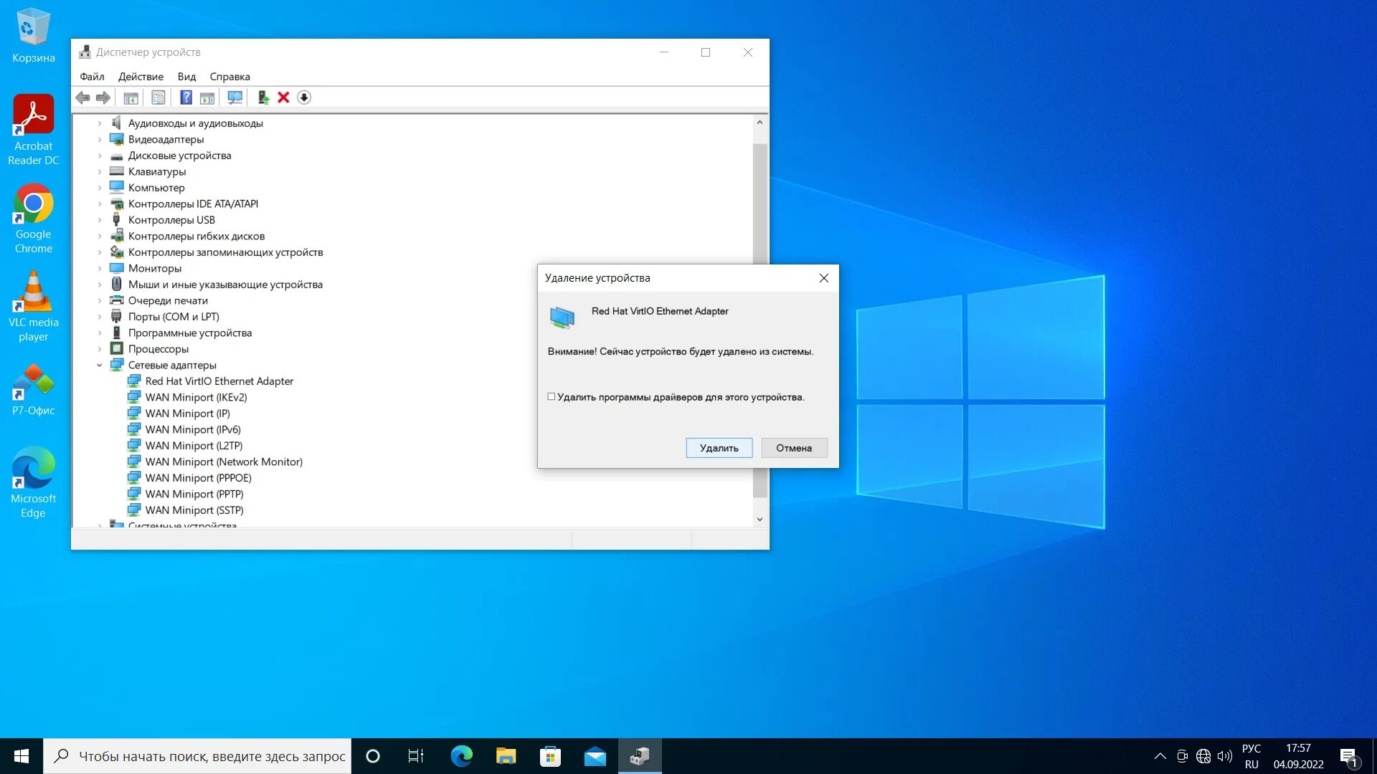
Task: Click the back arrow toolbar icon
Action: [x=83, y=97]
